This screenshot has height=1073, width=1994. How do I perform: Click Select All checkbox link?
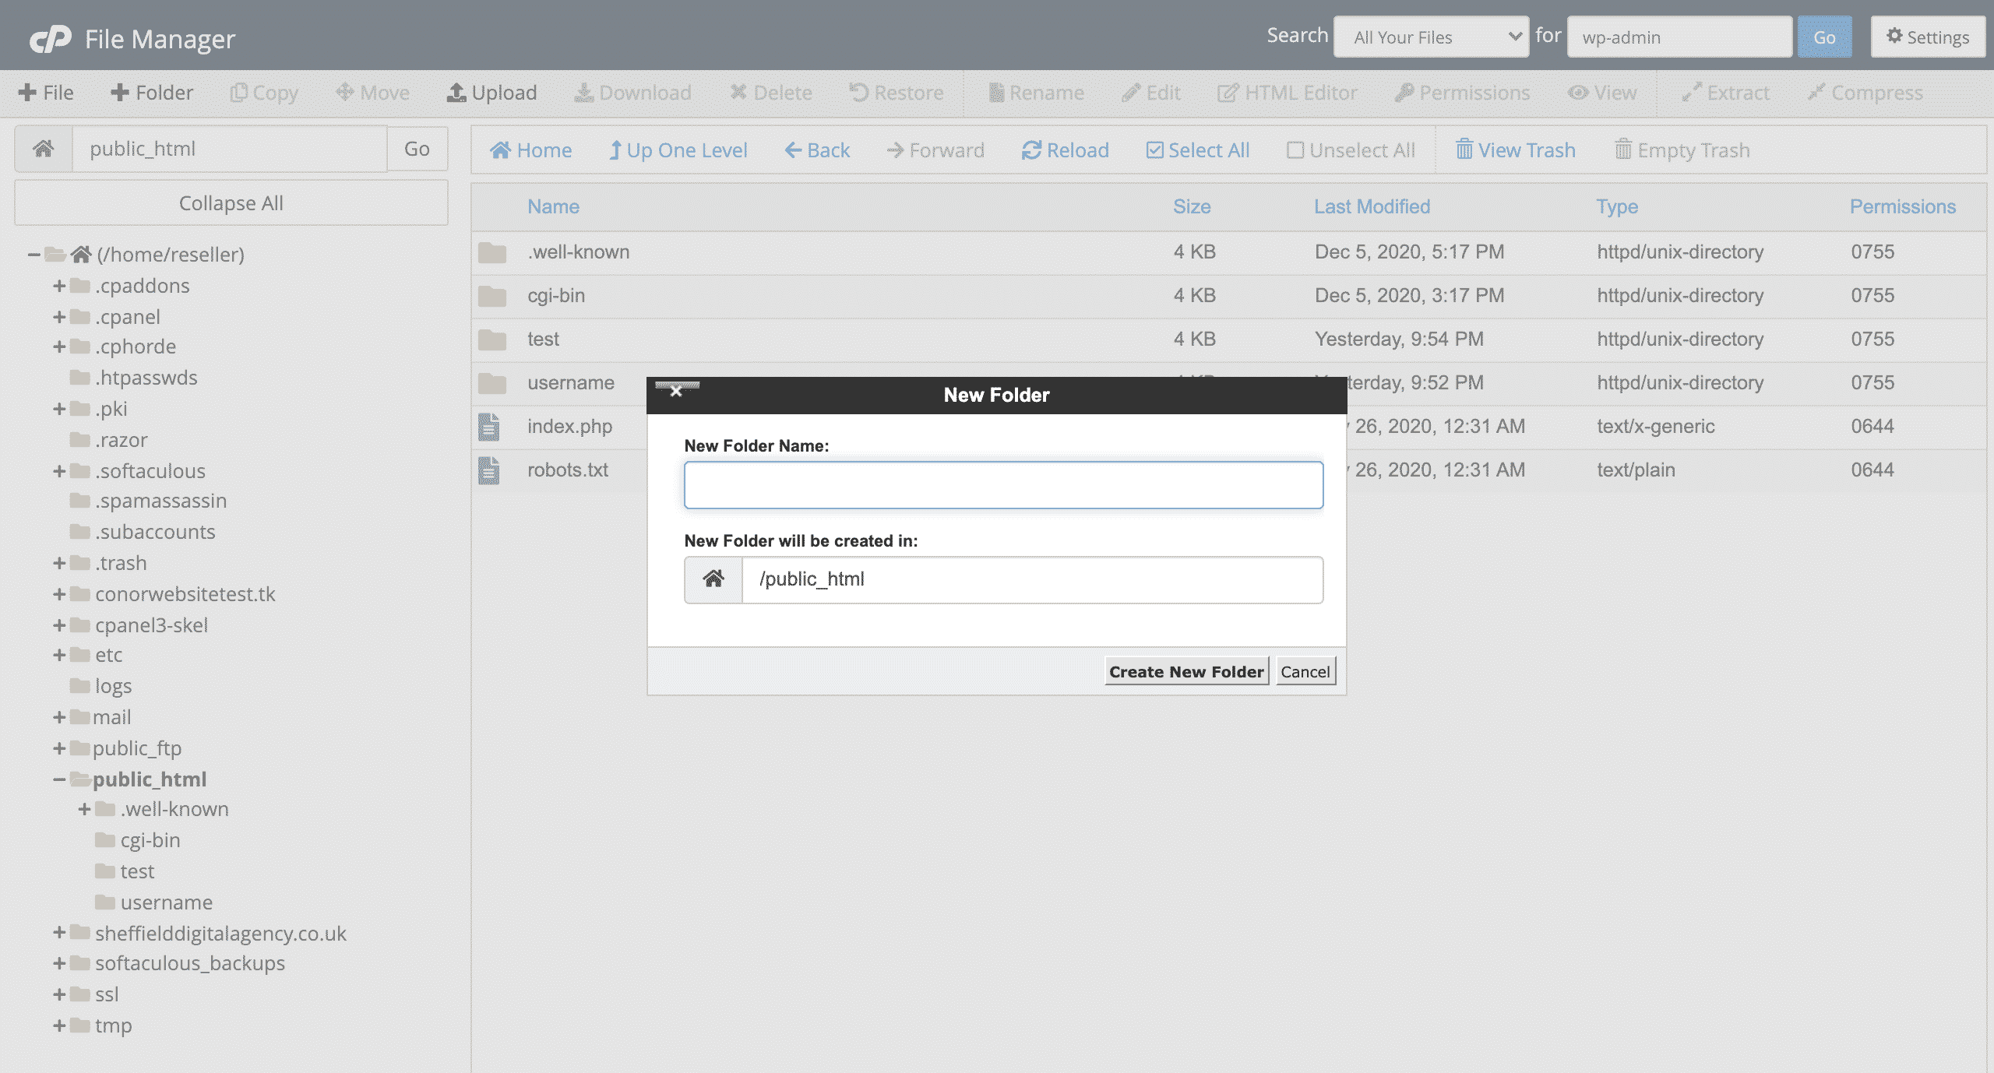(1198, 150)
